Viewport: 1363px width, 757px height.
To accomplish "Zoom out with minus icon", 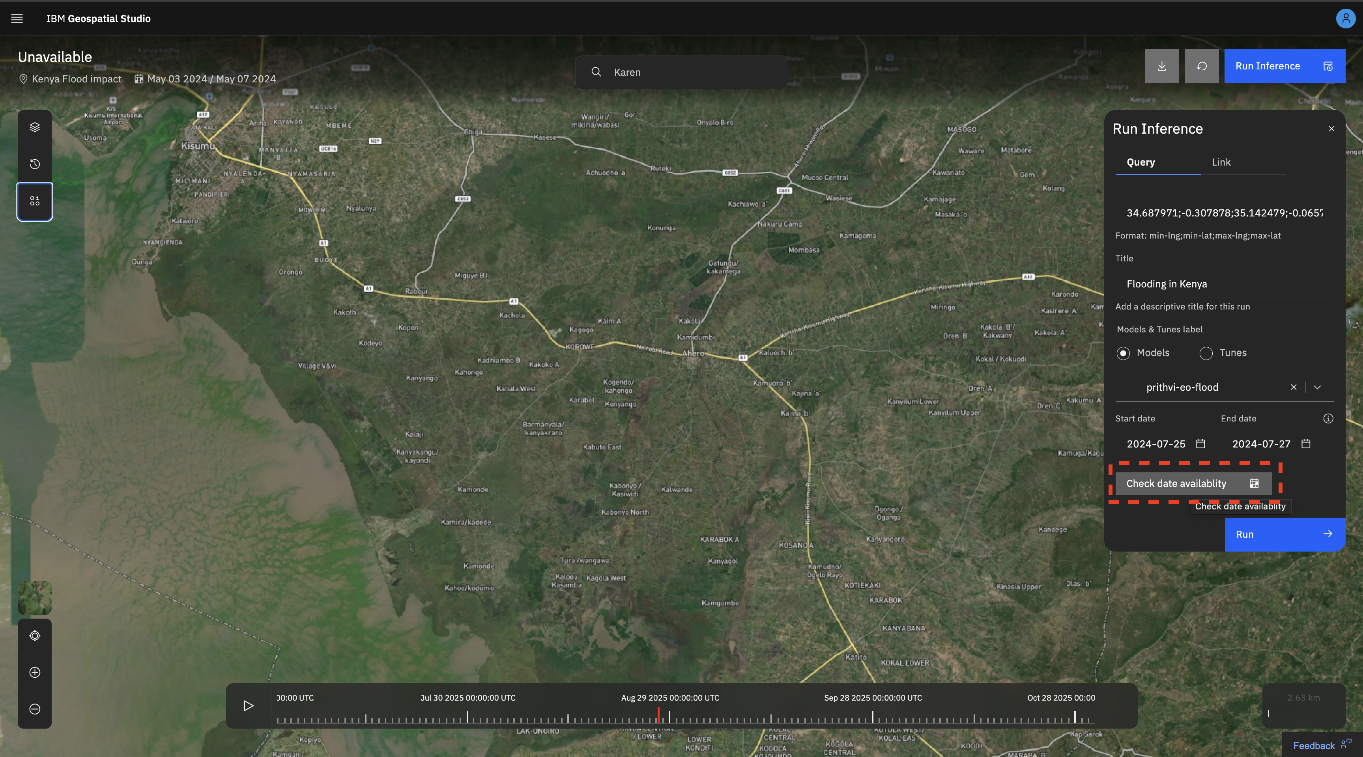I will 35,709.
